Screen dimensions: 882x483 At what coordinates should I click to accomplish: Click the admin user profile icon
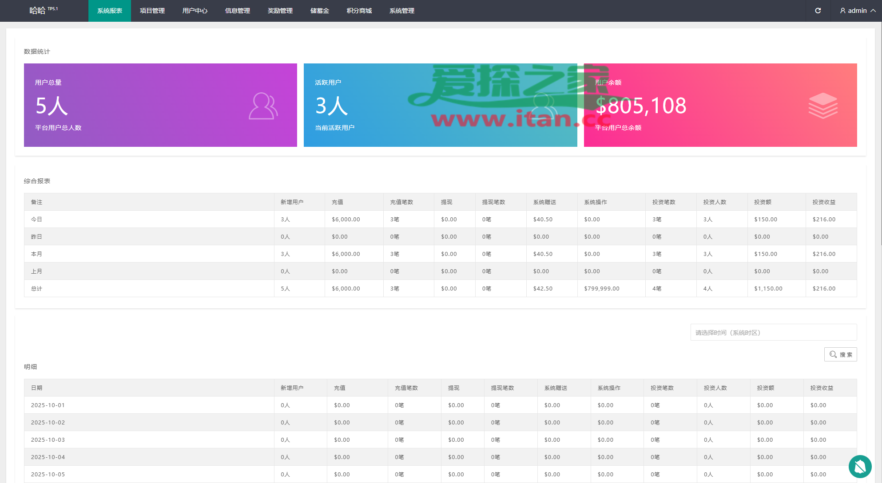coord(842,11)
